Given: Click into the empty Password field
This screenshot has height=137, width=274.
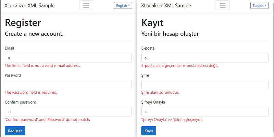Looking at the screenshot, I should (x=68, y=85).
